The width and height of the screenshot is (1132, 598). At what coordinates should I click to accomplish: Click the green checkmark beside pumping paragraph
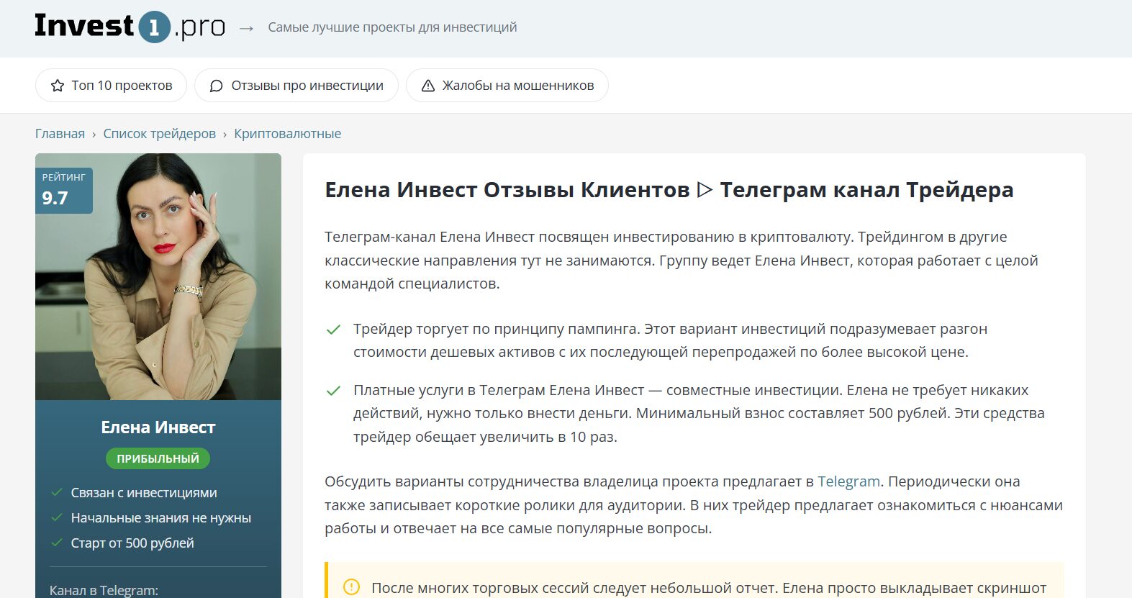click(x=333, y=330)
